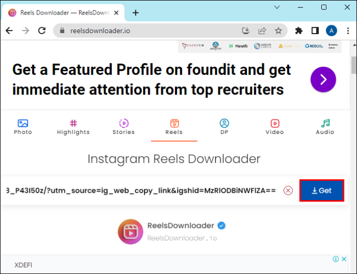
Task: Select the Reels Downloader browser tab
Action: (63, 13)
